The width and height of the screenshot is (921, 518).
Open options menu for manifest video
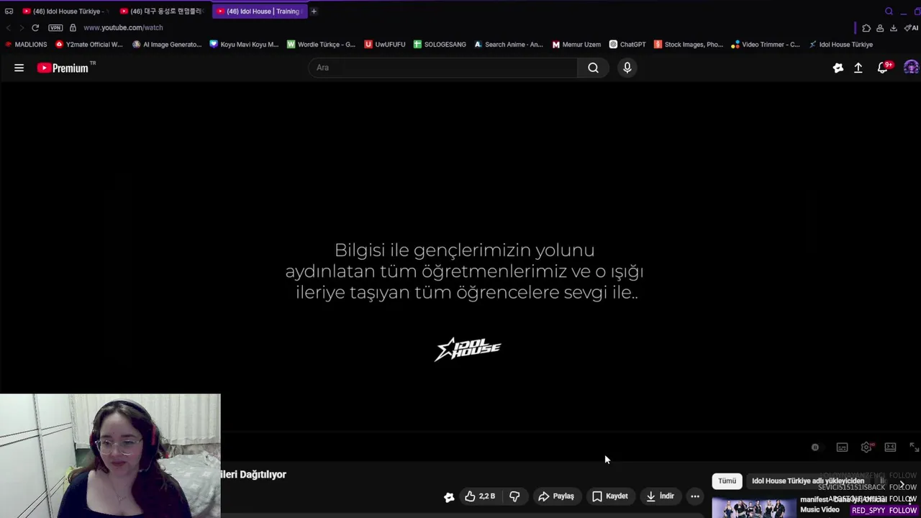(911, 501)
